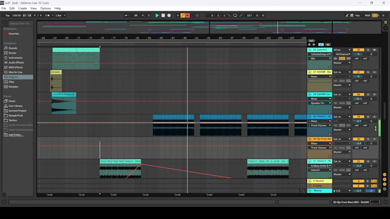Click the Key map mode button

point(357,15)
